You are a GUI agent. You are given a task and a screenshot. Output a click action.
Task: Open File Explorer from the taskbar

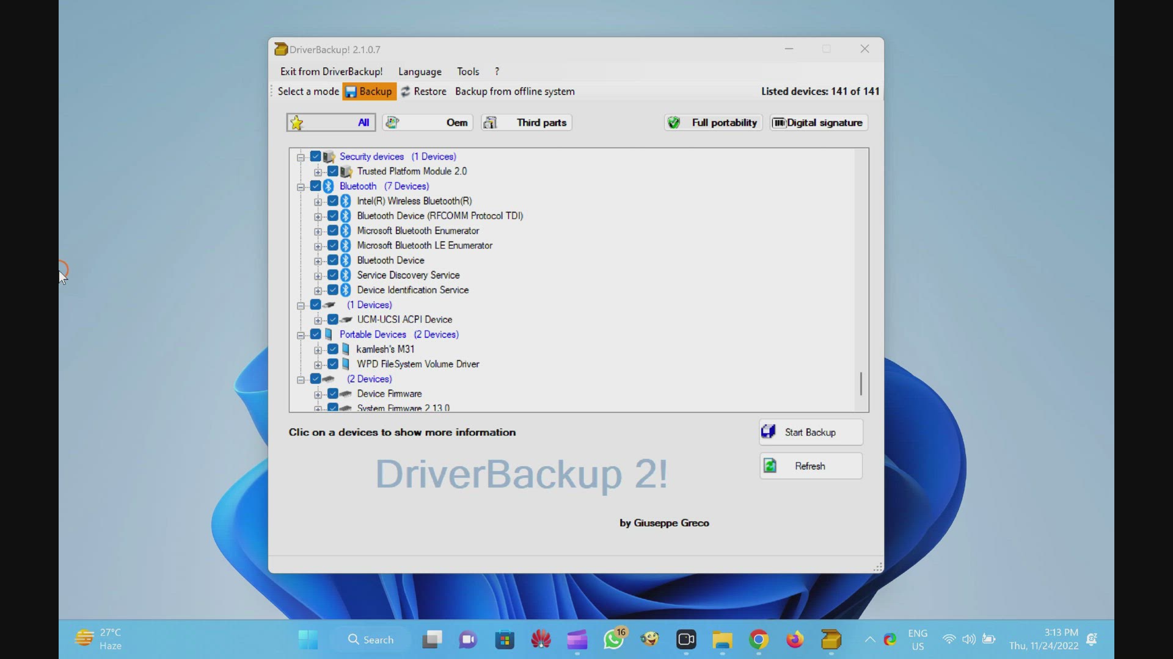(722, 639)
